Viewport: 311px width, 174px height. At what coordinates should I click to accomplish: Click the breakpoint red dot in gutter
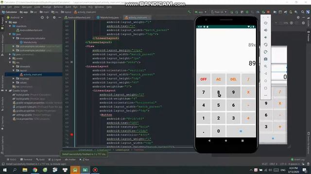click(x=72, y=135)
